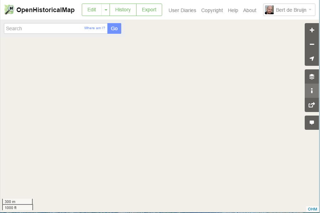The height and width of the screenshot is (213, 320).
Task: Click the "Where am I?" link
Action: 95,28
